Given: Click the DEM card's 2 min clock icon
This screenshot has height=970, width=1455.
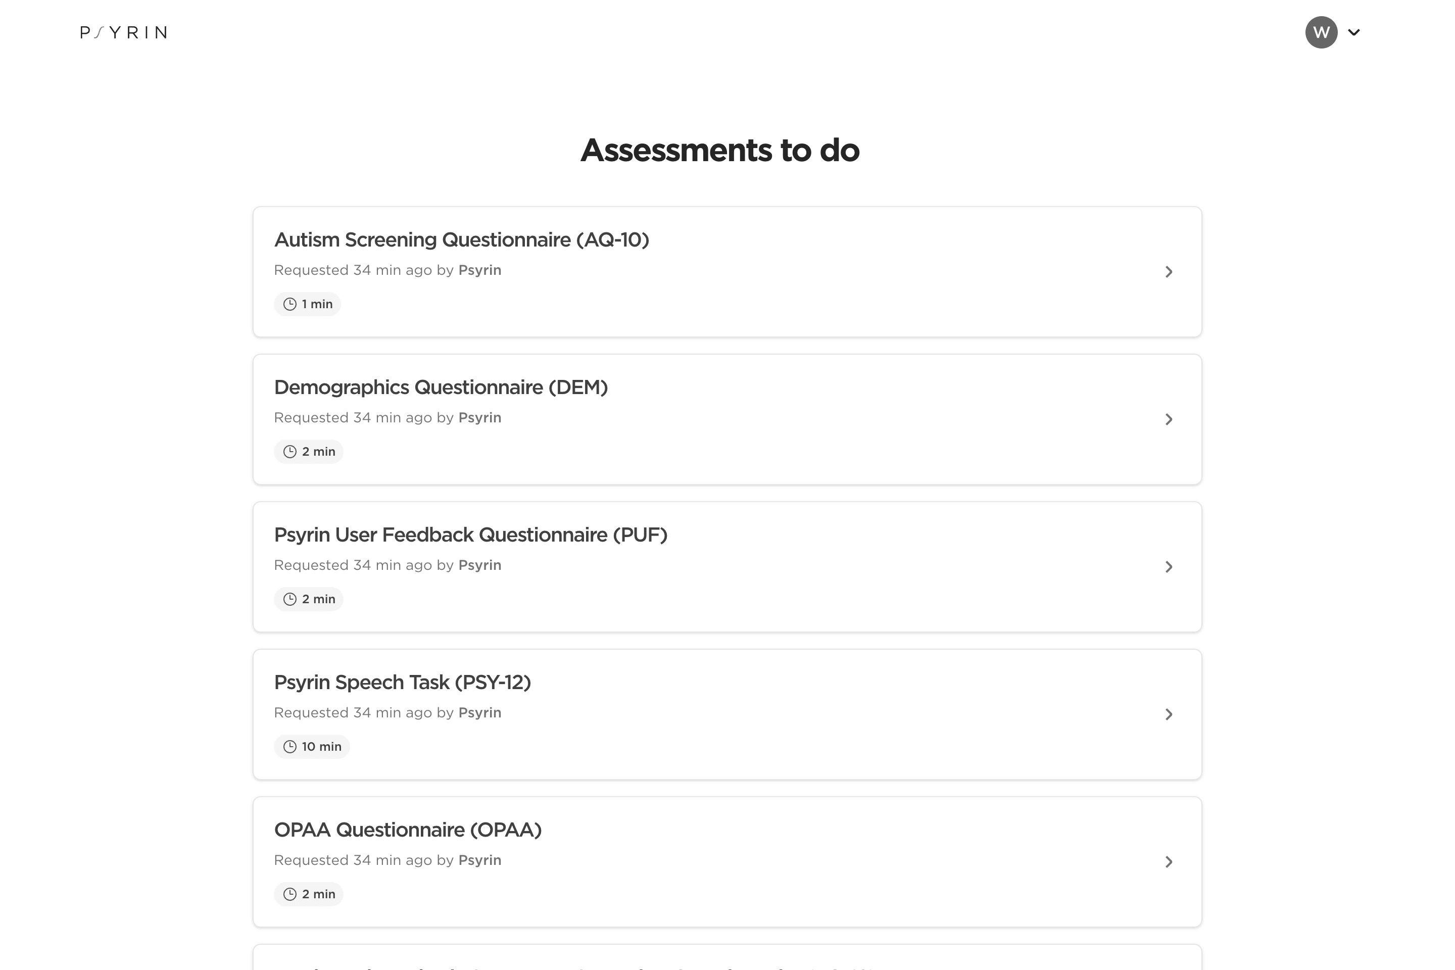Looking at the screenshot, I should point(289,452).
